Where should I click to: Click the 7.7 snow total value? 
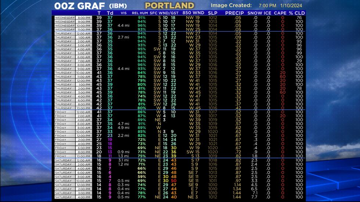pos(254,197)
